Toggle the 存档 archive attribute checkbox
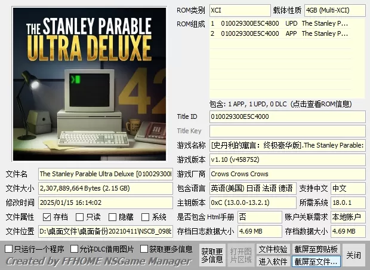The image size is (370, 270). pos(47,217)
